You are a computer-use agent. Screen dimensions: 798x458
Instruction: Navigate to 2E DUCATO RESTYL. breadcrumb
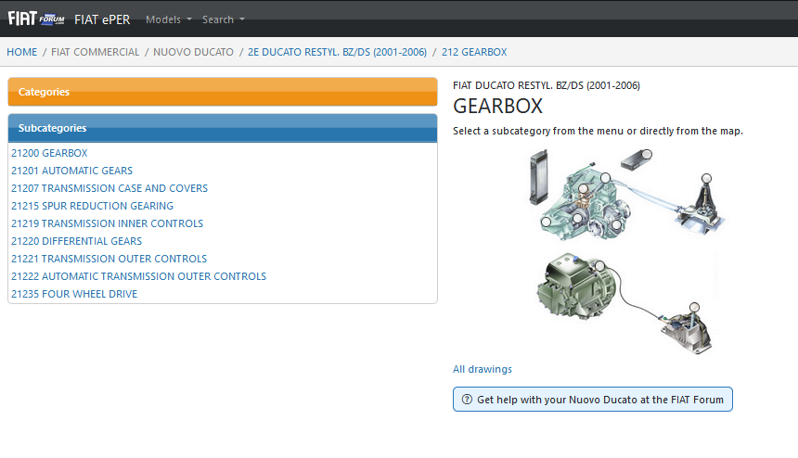pyautogui.click(x=337, y=52)
